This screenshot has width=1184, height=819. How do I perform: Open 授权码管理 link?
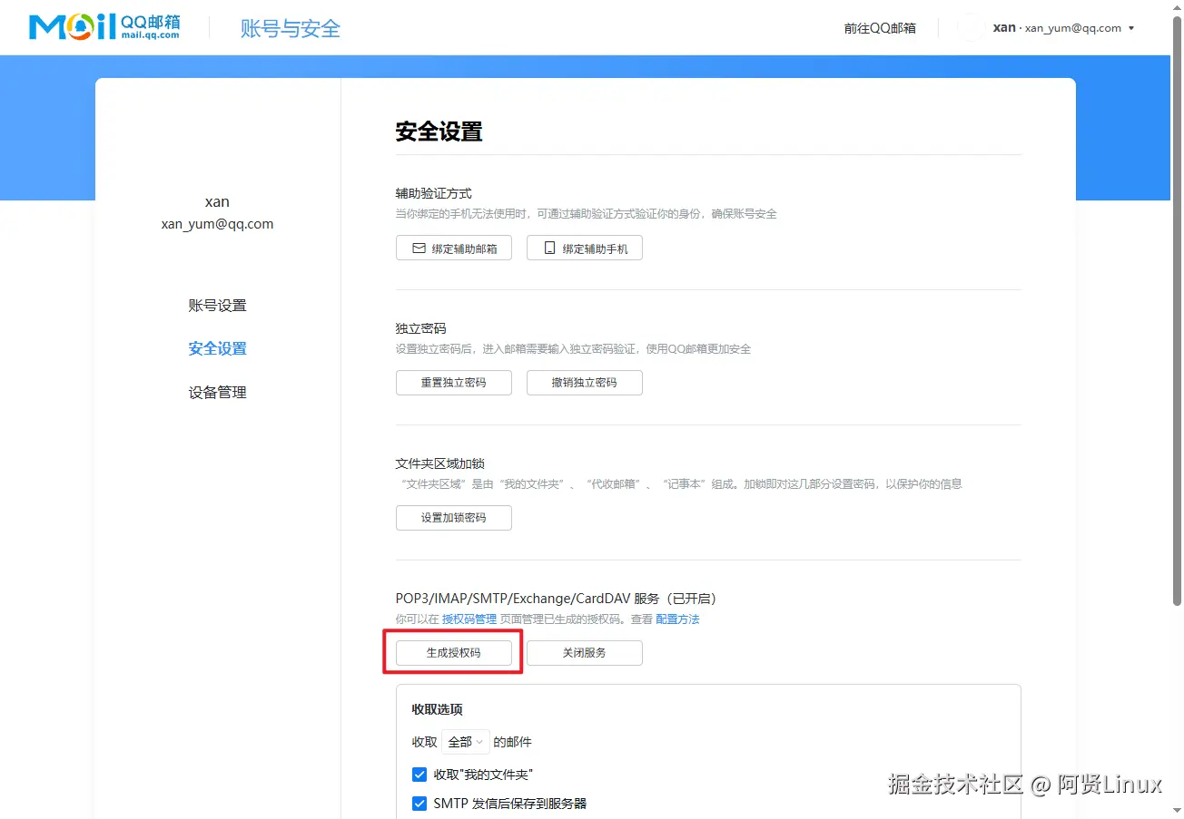(469, 619)
